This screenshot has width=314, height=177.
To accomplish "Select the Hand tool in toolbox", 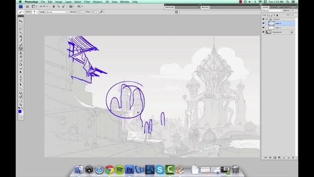I will pyautogui.click(x=21, y=101).
